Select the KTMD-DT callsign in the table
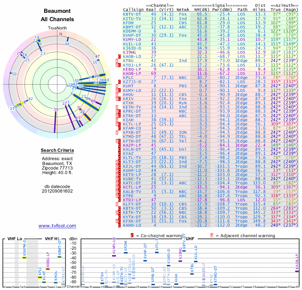This screenshot has width=302, height=290. 132,137
